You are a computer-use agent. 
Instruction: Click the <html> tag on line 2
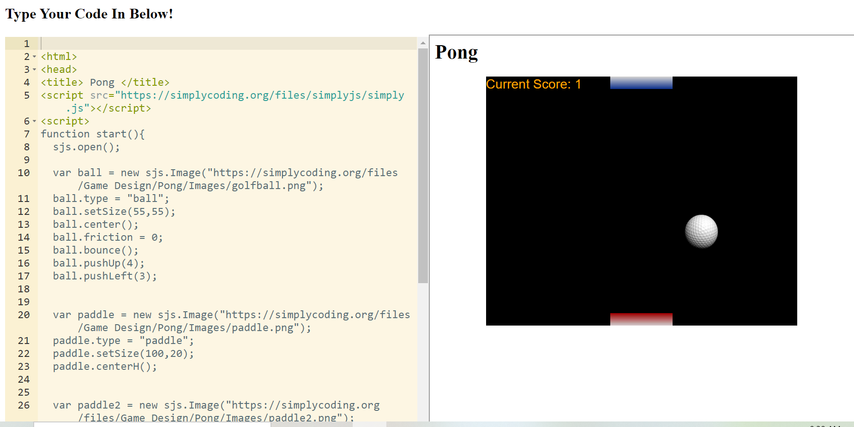(x=59, y=57)
